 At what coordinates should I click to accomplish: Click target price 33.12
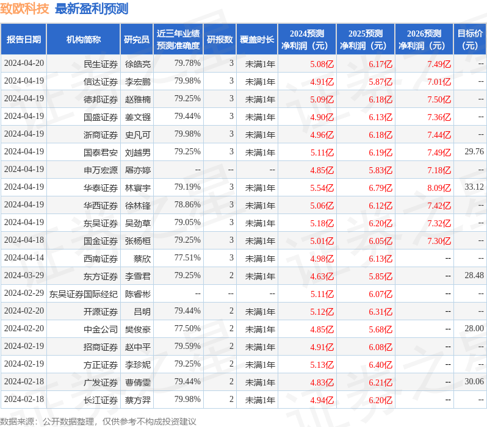pos(474,187)
